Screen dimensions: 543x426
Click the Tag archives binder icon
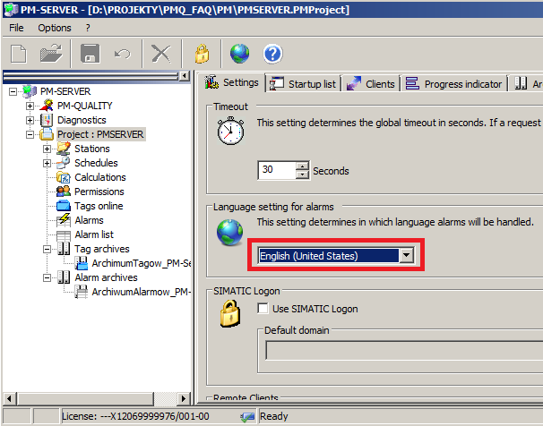[64, 249]
